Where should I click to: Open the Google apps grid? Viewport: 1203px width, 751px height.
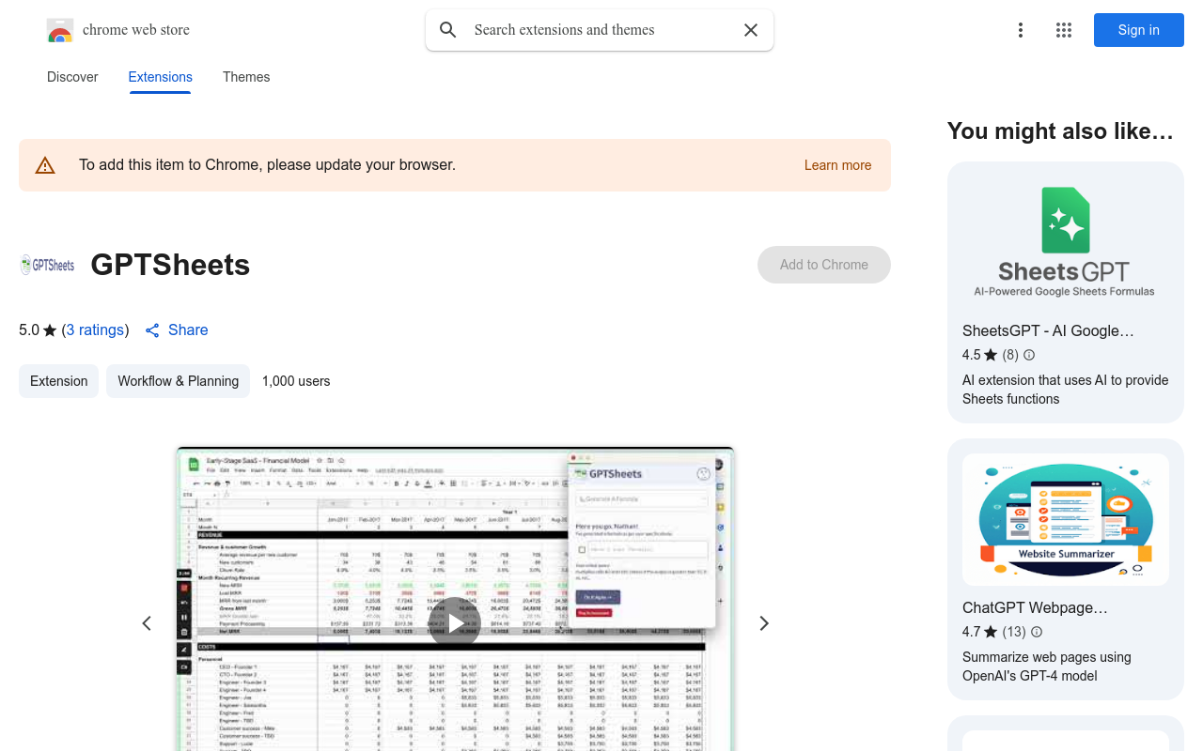pos(1064,30)
